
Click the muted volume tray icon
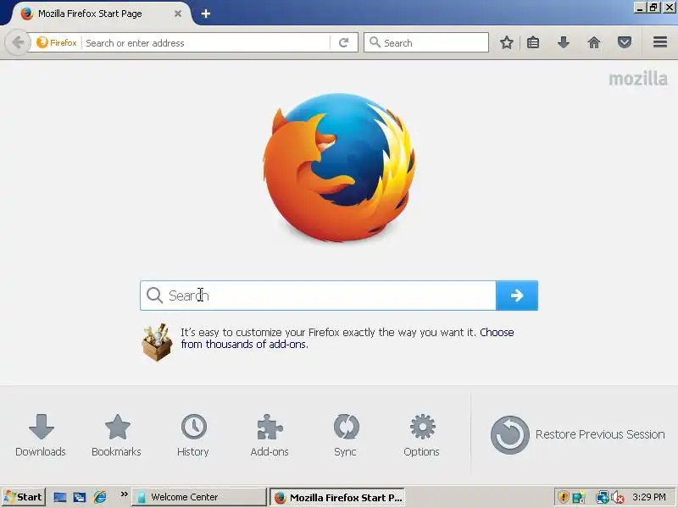pos(619,498)
